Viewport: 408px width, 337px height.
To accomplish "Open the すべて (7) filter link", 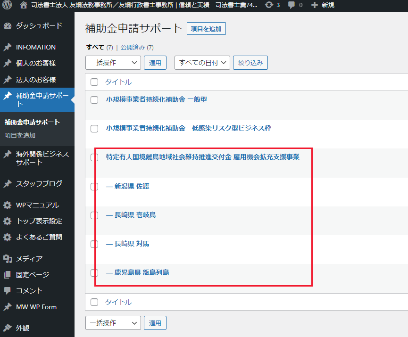I will (100, 47).
